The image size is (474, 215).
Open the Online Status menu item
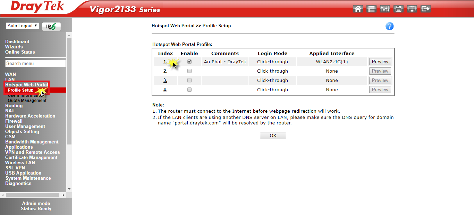click(20, 52)
